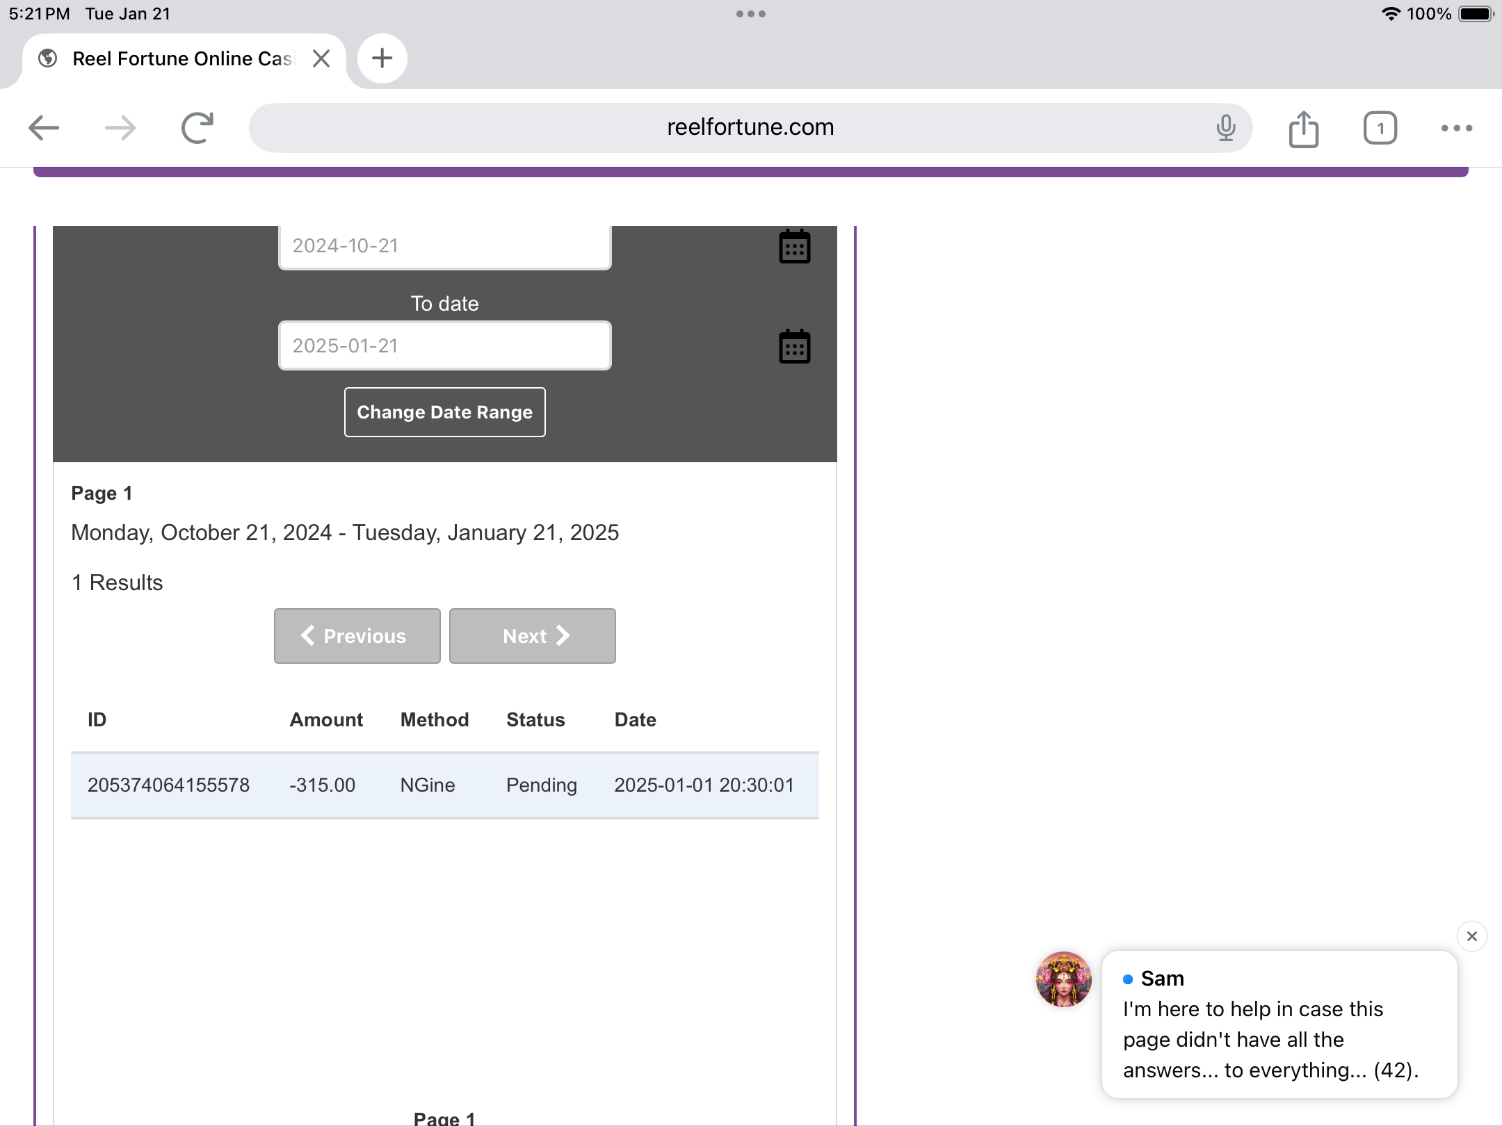Select the Reel Fortune Online Casino tab

(x=183, y=58)
